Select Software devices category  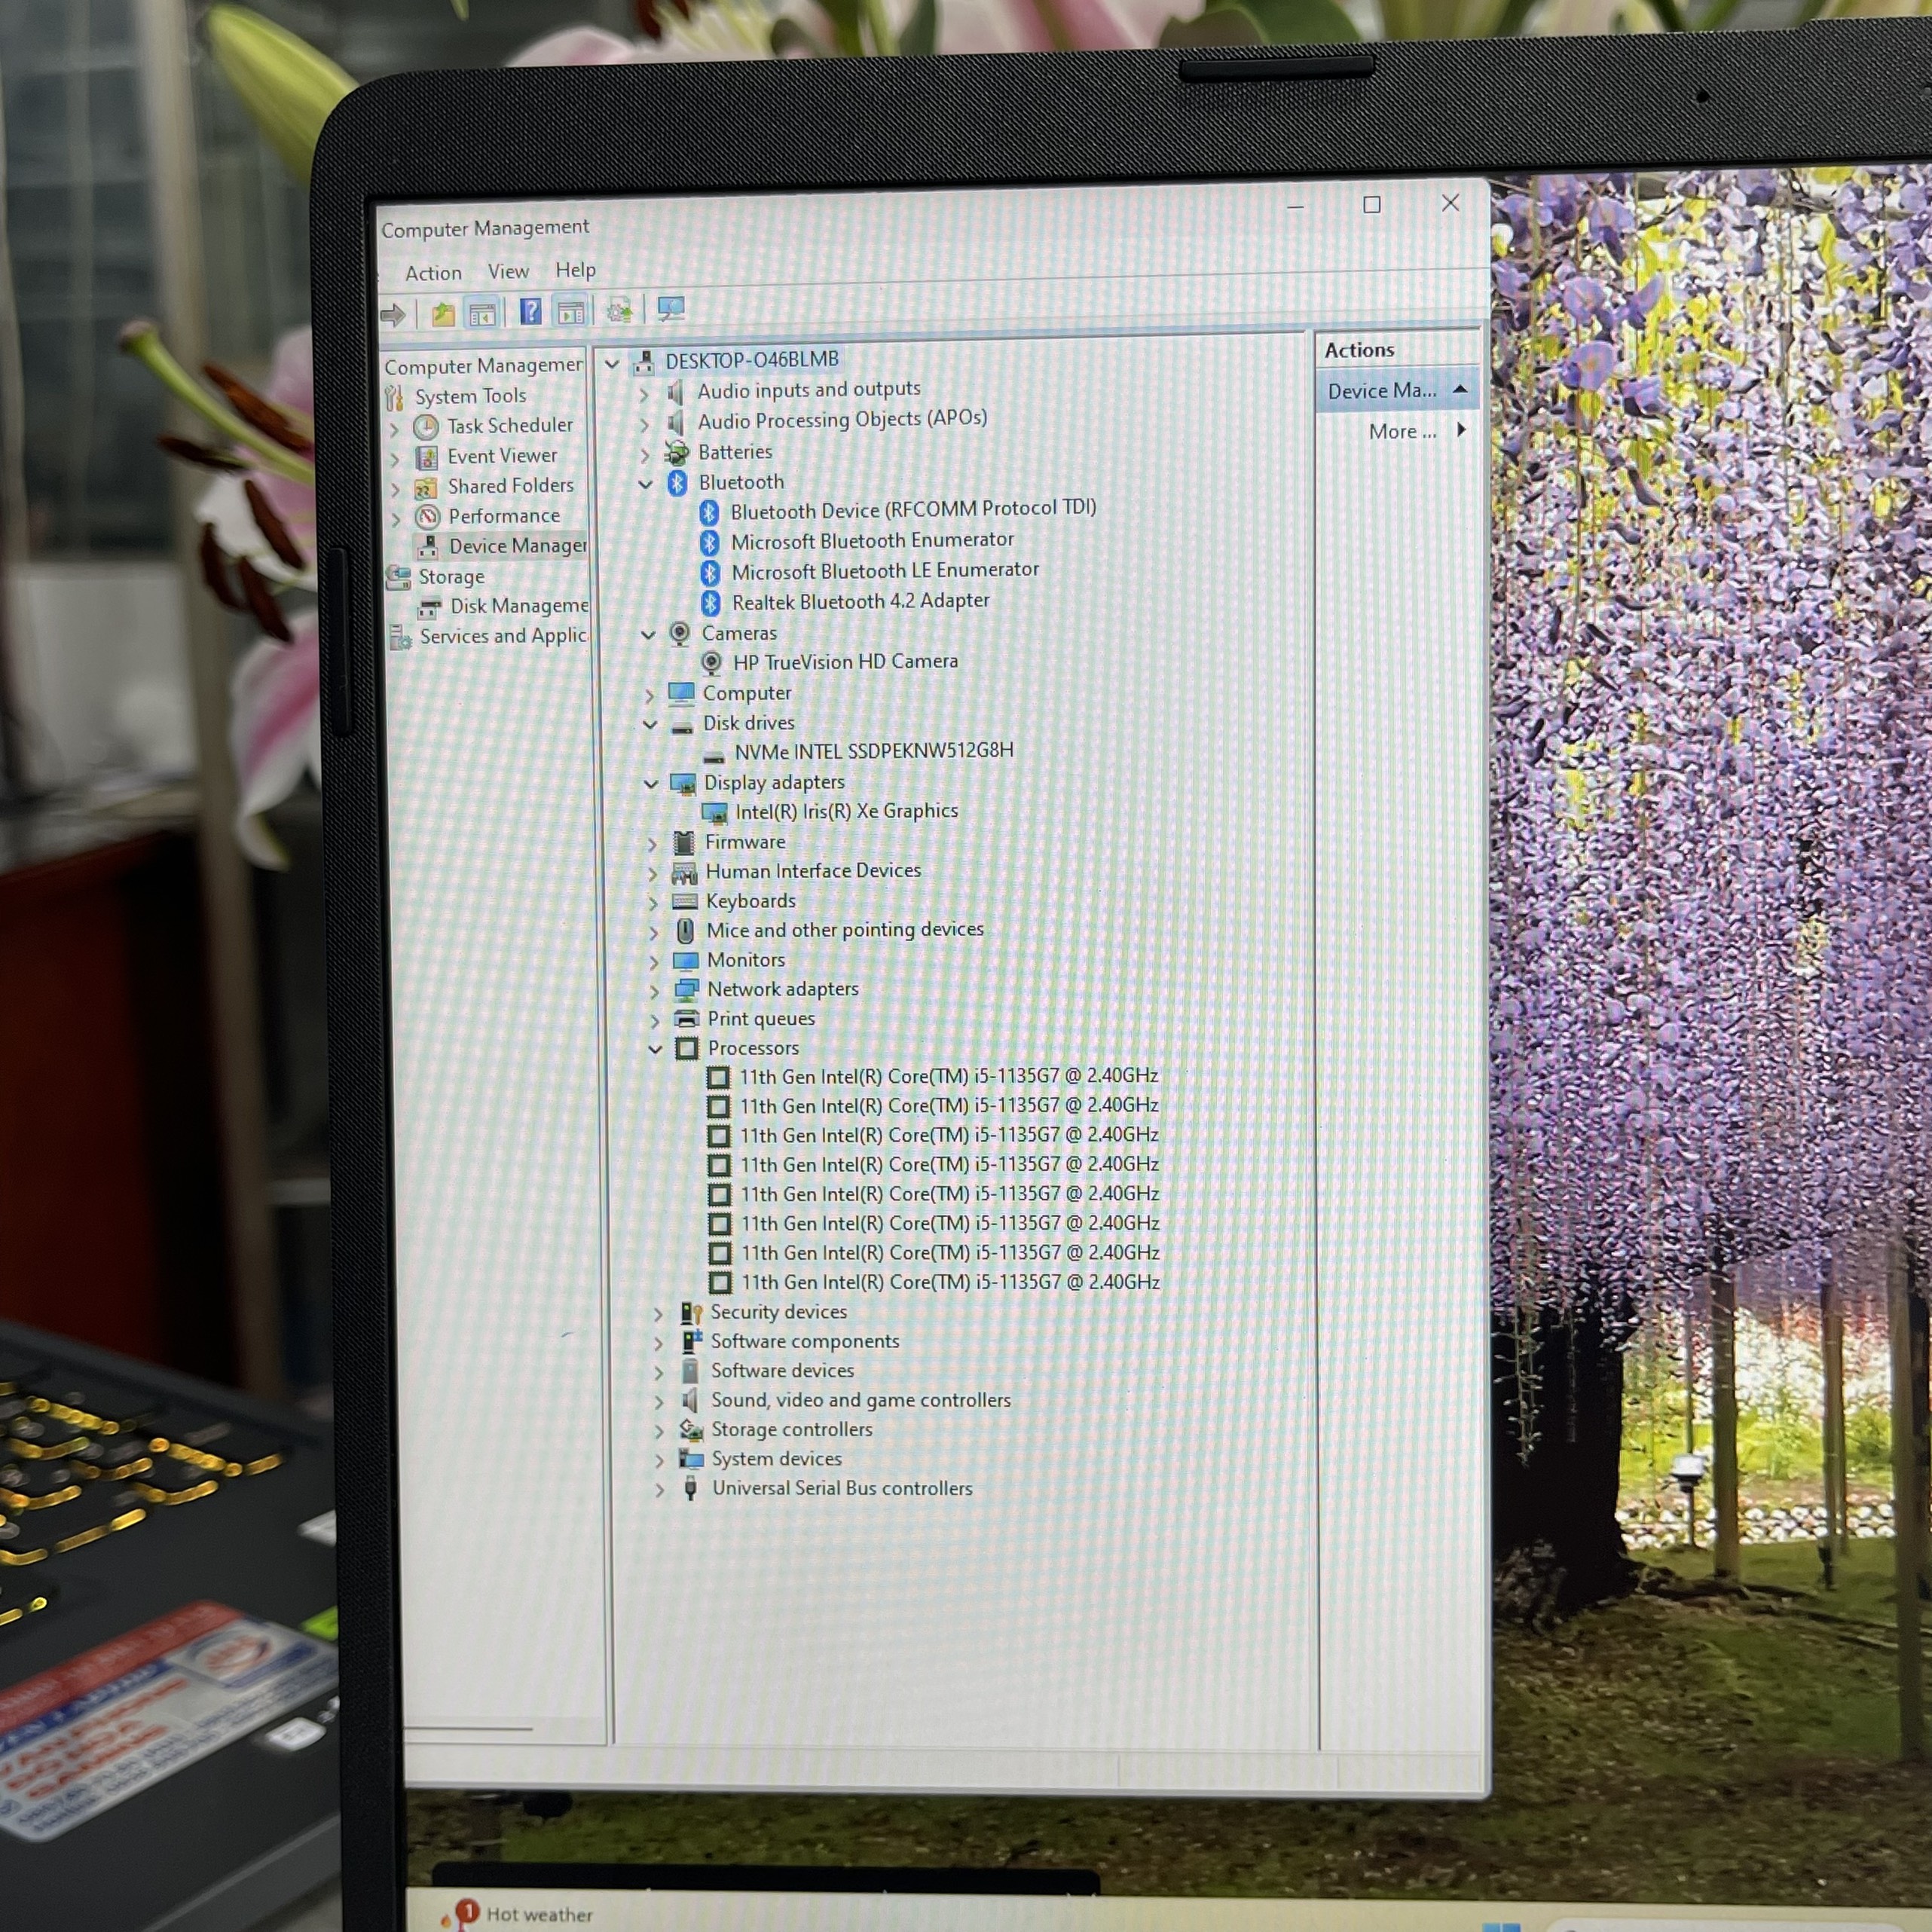click(782, 1371)
